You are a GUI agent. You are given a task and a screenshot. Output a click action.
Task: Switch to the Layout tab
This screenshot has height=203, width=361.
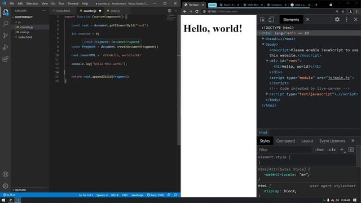coord(307,141)
